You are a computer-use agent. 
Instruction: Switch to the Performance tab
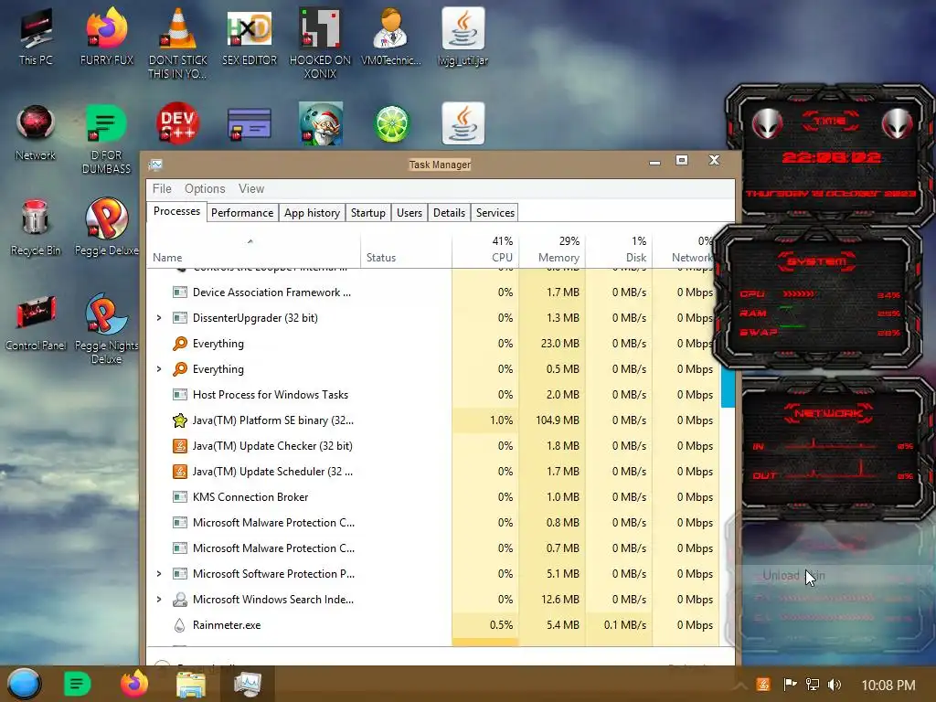242,213
